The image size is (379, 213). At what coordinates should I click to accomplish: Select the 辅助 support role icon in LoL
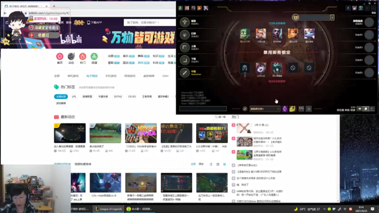(185, 22)
